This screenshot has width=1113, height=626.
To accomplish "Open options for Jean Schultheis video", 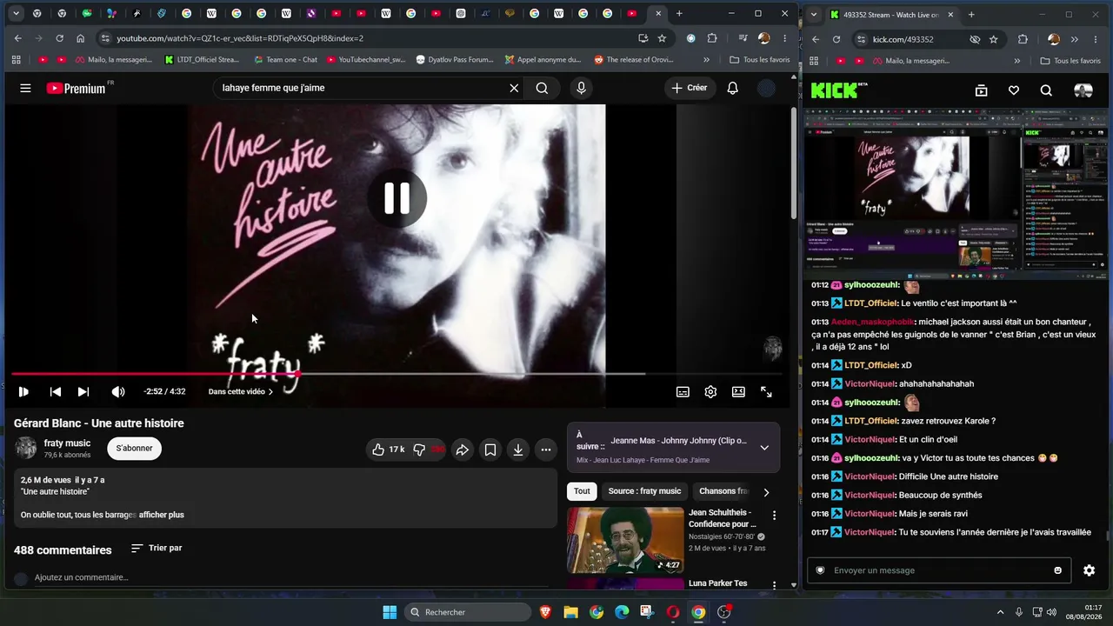I will 774,516.
